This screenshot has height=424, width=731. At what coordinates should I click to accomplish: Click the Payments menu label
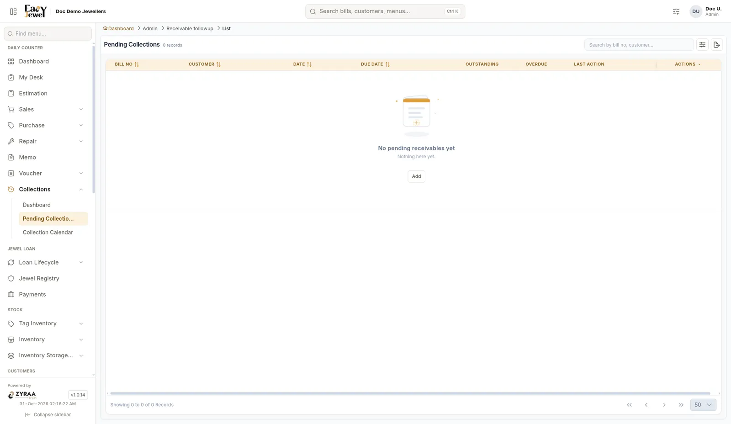(32, 294)
